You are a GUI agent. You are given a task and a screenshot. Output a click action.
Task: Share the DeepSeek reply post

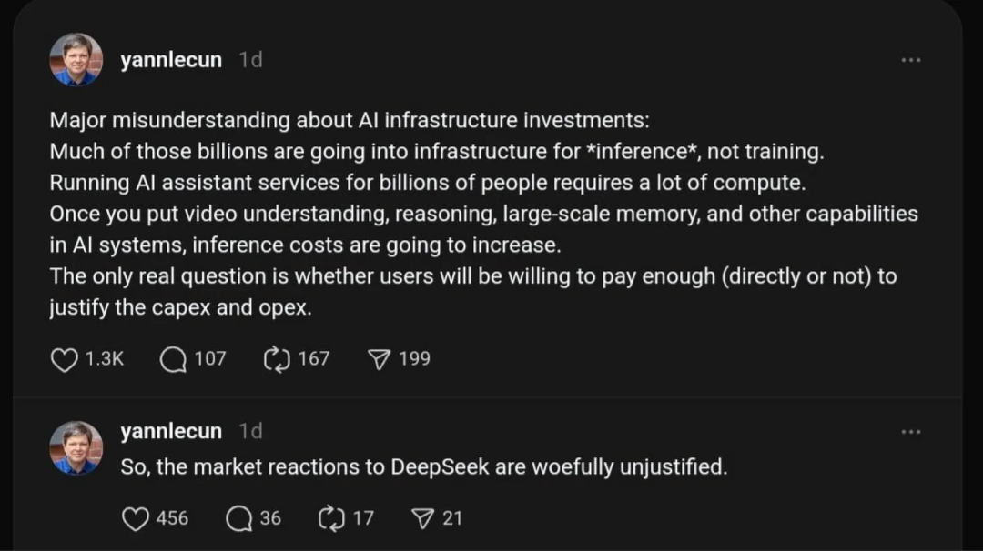[424, 518]
